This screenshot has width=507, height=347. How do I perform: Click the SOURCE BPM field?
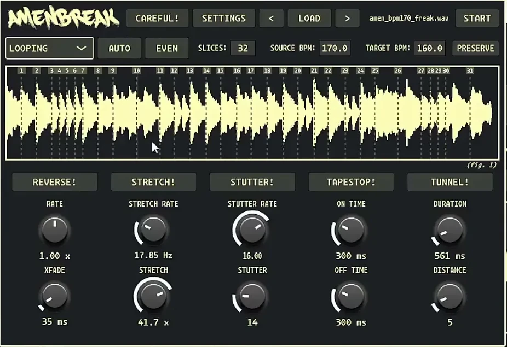click(x=335, y=49)
